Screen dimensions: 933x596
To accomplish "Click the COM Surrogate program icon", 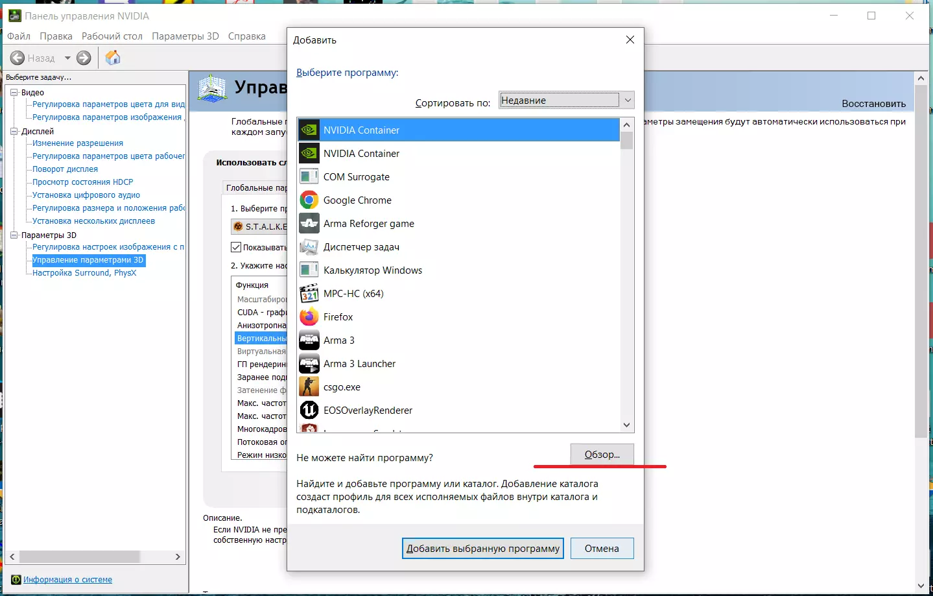I will pos(309,177).
